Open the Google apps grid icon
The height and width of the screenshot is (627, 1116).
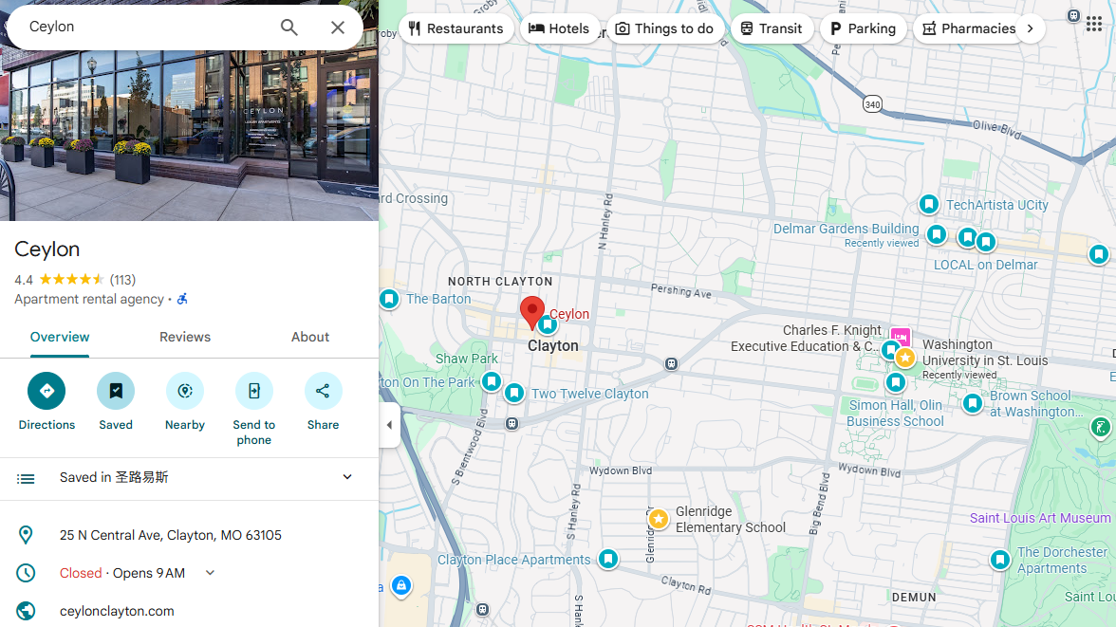pos(1094,24)
